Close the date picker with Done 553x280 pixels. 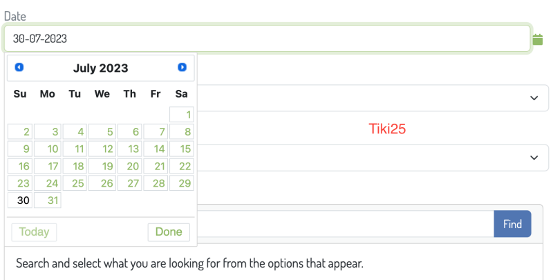coord(169,232)
